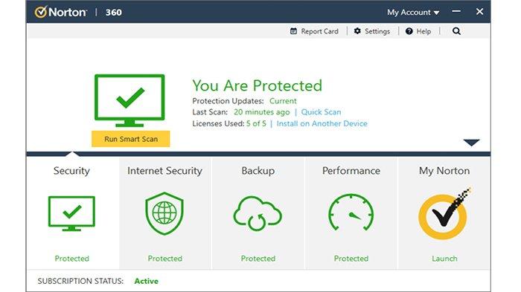The width and height of the screenshot is (521, 292).
Task: Click the Active subscription status
Action: (147, 281)
